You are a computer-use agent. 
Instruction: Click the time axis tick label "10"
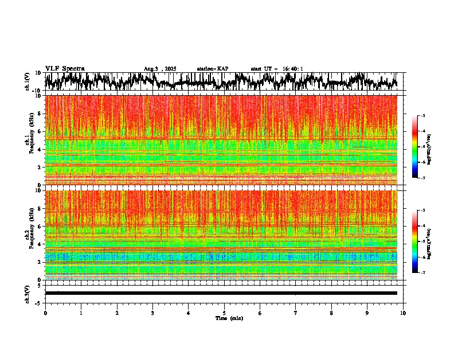[x=403, y=313]
